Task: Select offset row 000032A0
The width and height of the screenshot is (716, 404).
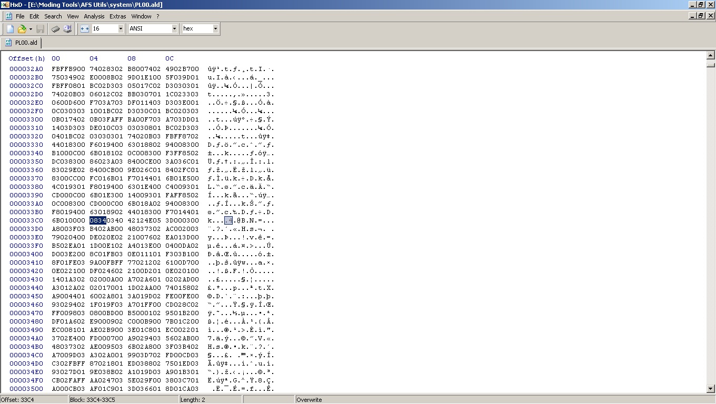Action: pyautogui.click(x=26, y=69)
